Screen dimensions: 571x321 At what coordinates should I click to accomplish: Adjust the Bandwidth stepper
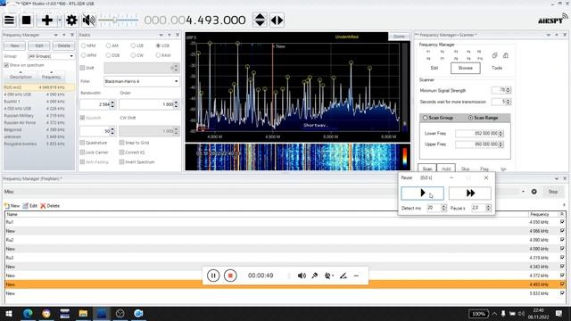[112, 104]
